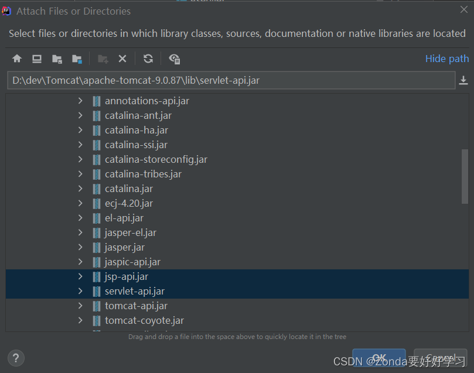Expand servlet-api.jar node
Image resolution: width=474 pixels, height=373 pixels.
click(80, 291)
